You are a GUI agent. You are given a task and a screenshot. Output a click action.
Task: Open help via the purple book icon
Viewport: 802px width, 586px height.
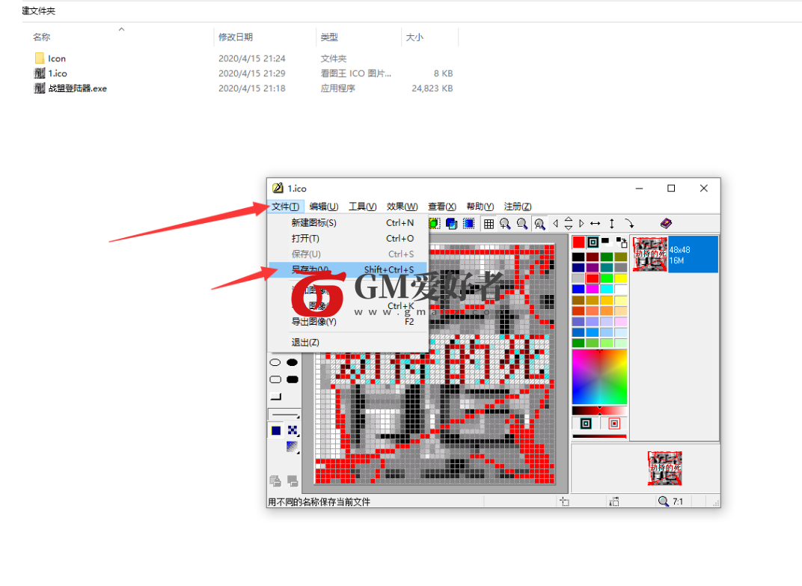(x=666, y=223)
